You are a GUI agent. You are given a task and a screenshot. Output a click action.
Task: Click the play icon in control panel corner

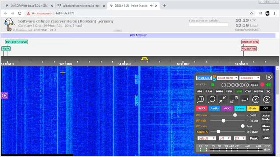point(269,77)
